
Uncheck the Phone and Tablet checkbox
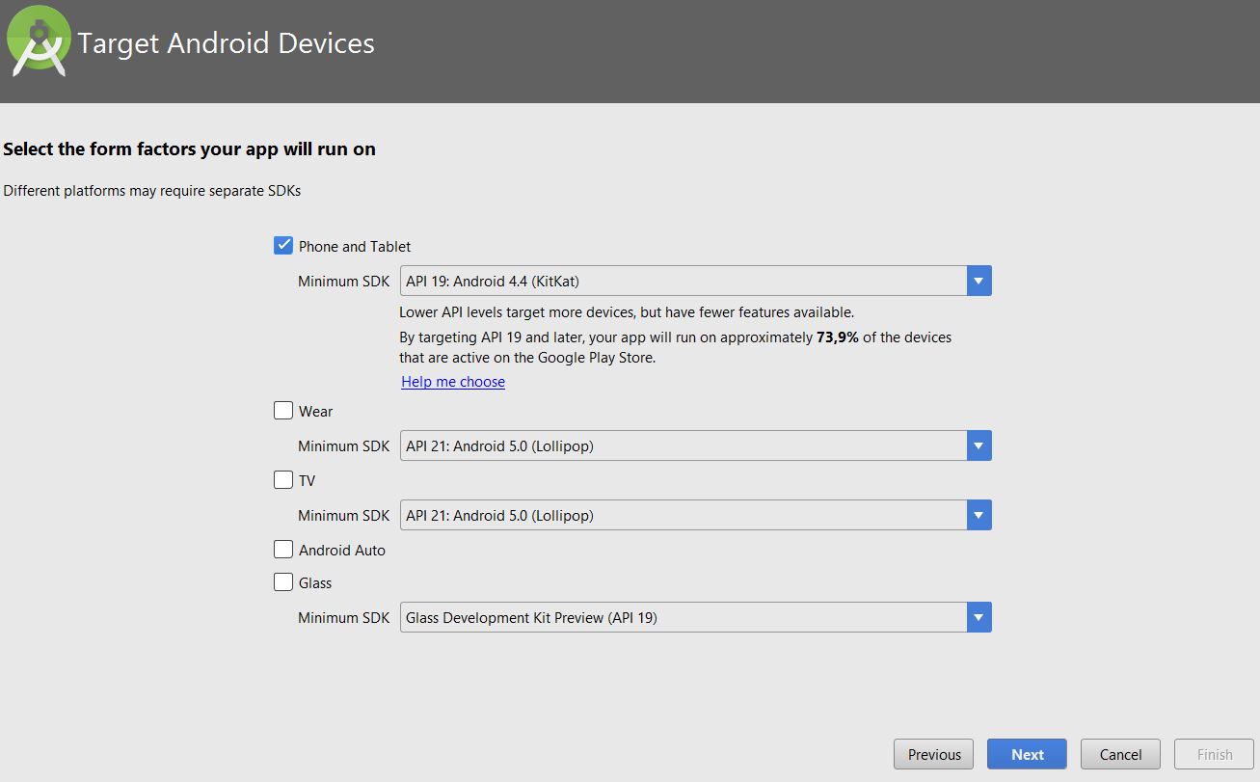[283, 245]
